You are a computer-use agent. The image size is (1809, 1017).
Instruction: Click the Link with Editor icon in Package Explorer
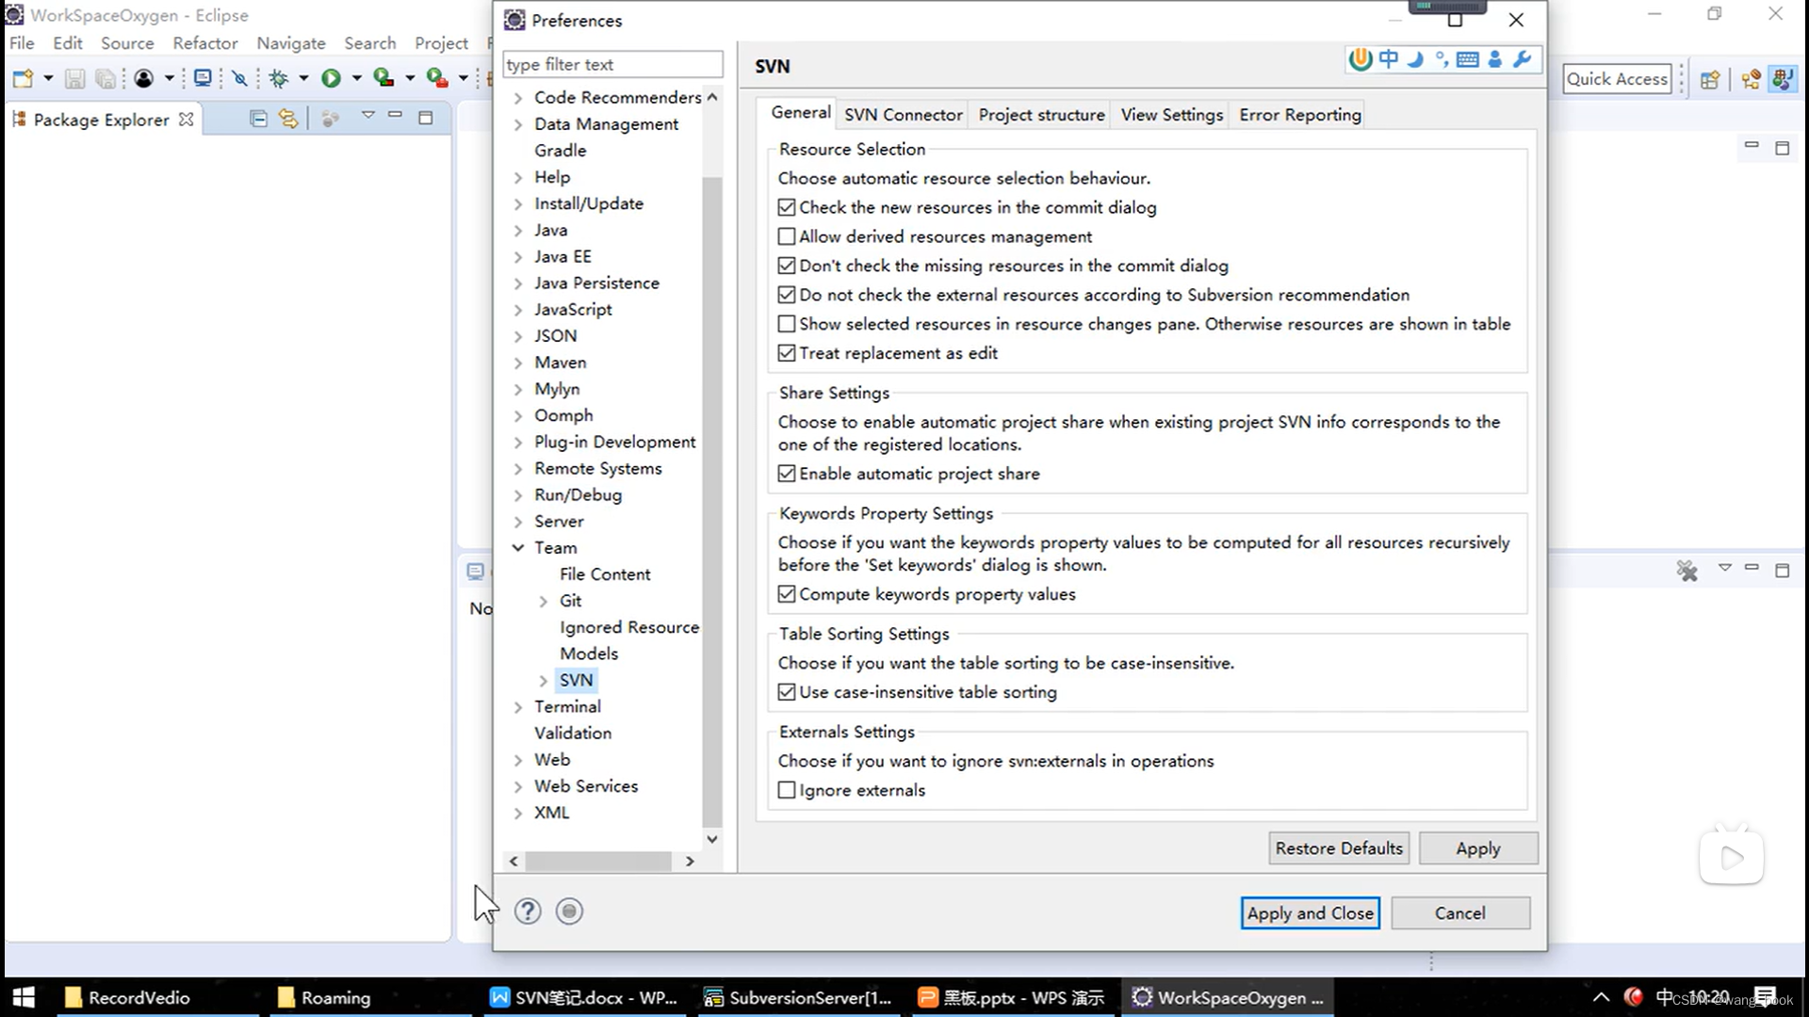coord(288,119)
